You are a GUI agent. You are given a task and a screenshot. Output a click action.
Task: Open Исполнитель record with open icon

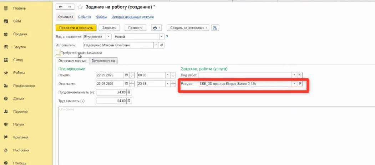click(162, 45)
